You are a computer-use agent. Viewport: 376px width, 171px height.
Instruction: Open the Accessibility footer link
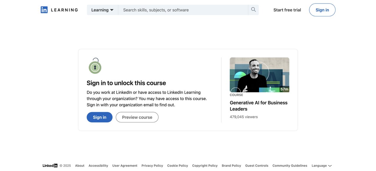pyautogui.click(x=98, y=166)
